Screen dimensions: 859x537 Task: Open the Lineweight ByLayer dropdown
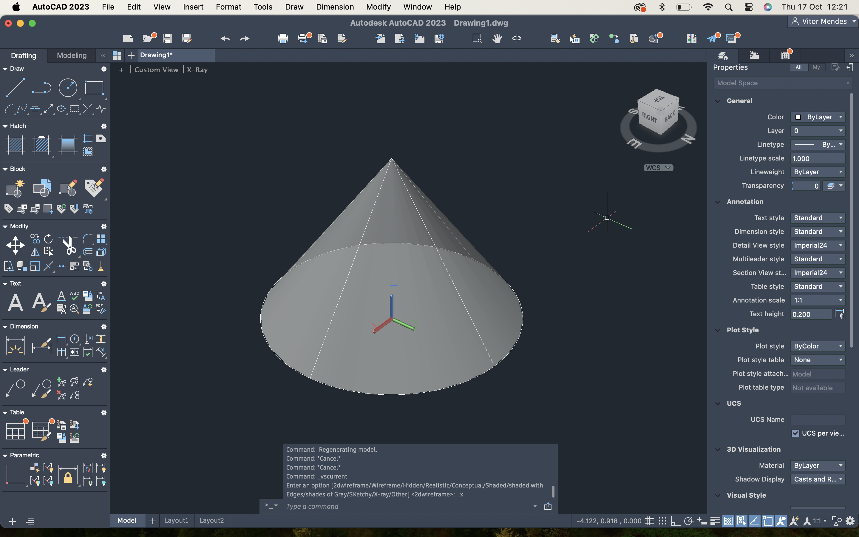[818, 172]
